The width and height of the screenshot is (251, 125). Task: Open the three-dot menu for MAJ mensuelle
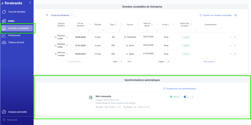pyautogui.click(x=193, y=97)
